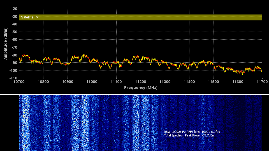
Task: Click the Total Spectrum Peak Power readout
Action: (189, 136)
